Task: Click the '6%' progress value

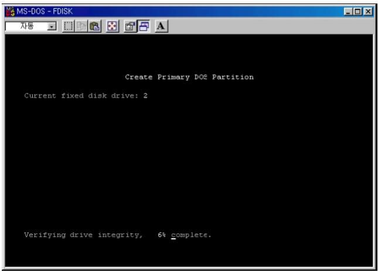Action: point(162,235)
